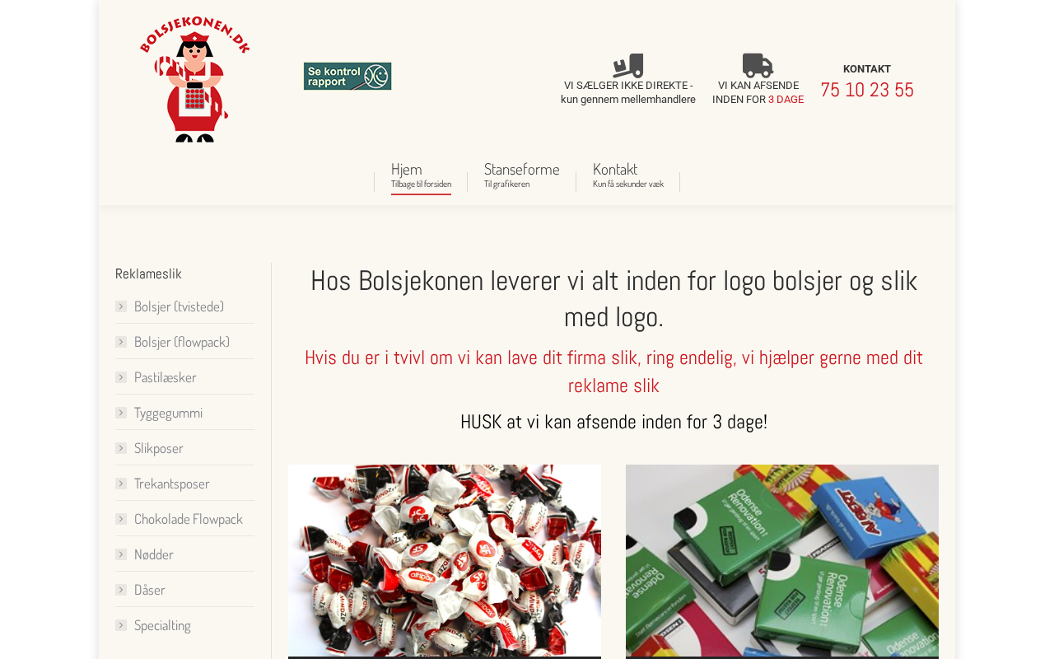Open Tyggegummi category link
The image size is (1054, 659).
pos(168,413)
